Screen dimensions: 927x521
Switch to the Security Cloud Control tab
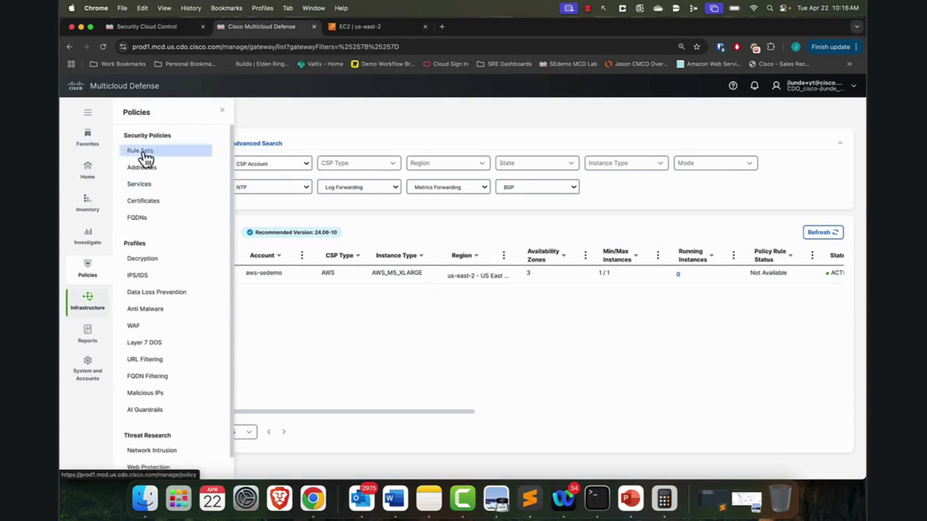click(x=147, y=27)
